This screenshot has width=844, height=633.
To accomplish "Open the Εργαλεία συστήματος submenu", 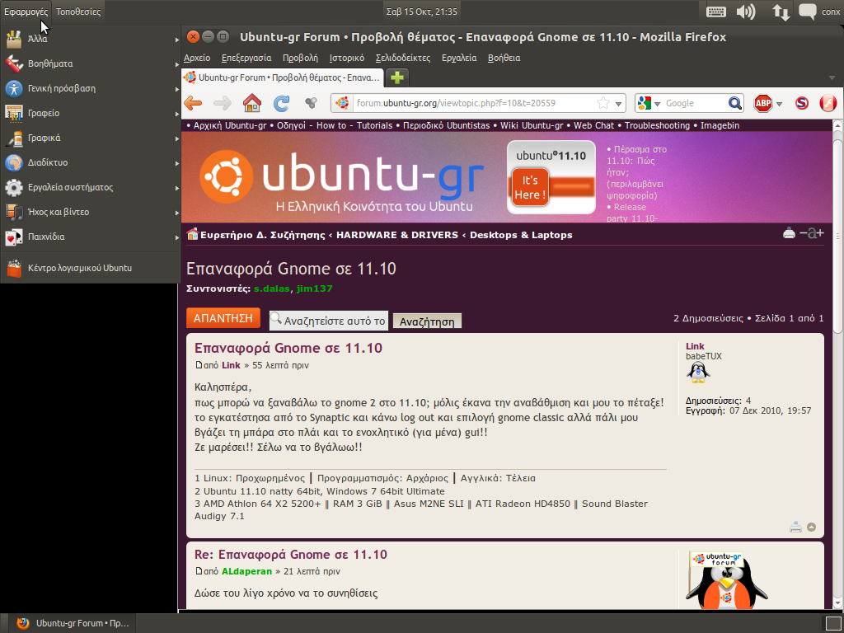I will point(91,187).
